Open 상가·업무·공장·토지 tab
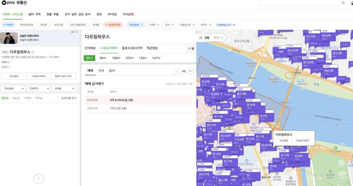 (78, 14)
